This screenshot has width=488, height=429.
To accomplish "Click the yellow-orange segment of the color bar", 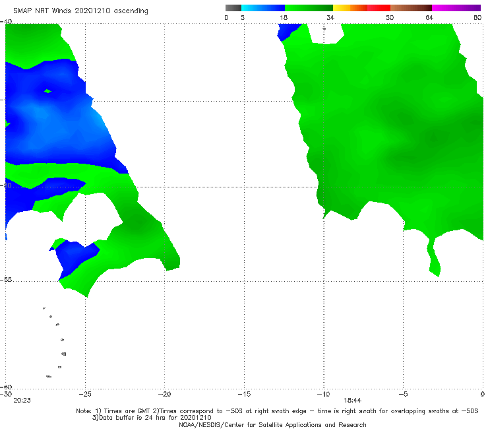I will [350, 8].
